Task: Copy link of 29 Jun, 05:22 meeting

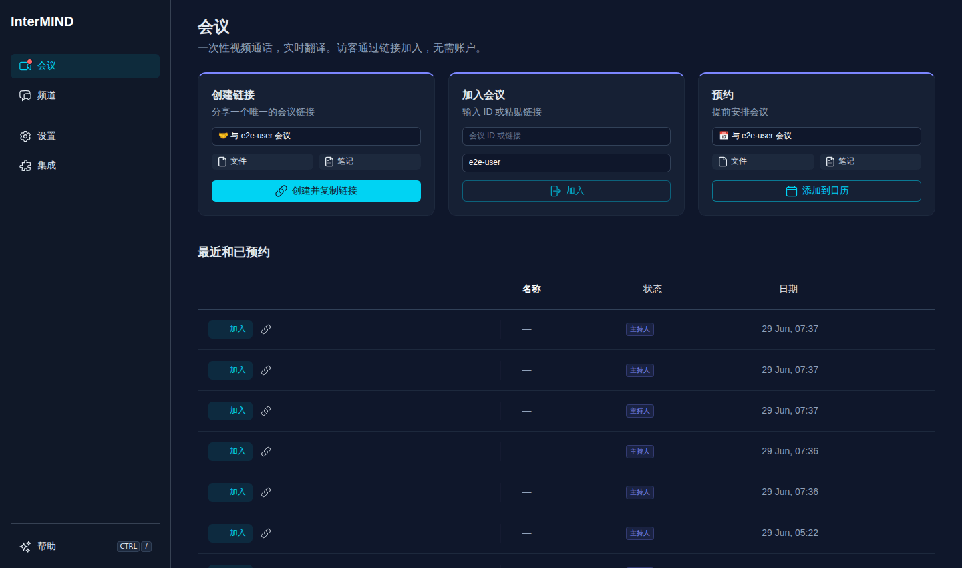Action: (x=266, y=533)
